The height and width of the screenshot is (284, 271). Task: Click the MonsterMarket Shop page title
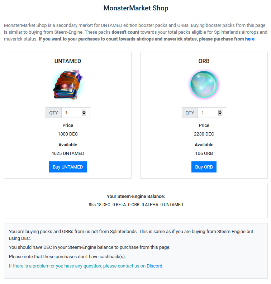coord(136,8)
